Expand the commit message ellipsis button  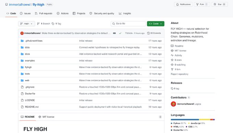(x=114, y=33)
